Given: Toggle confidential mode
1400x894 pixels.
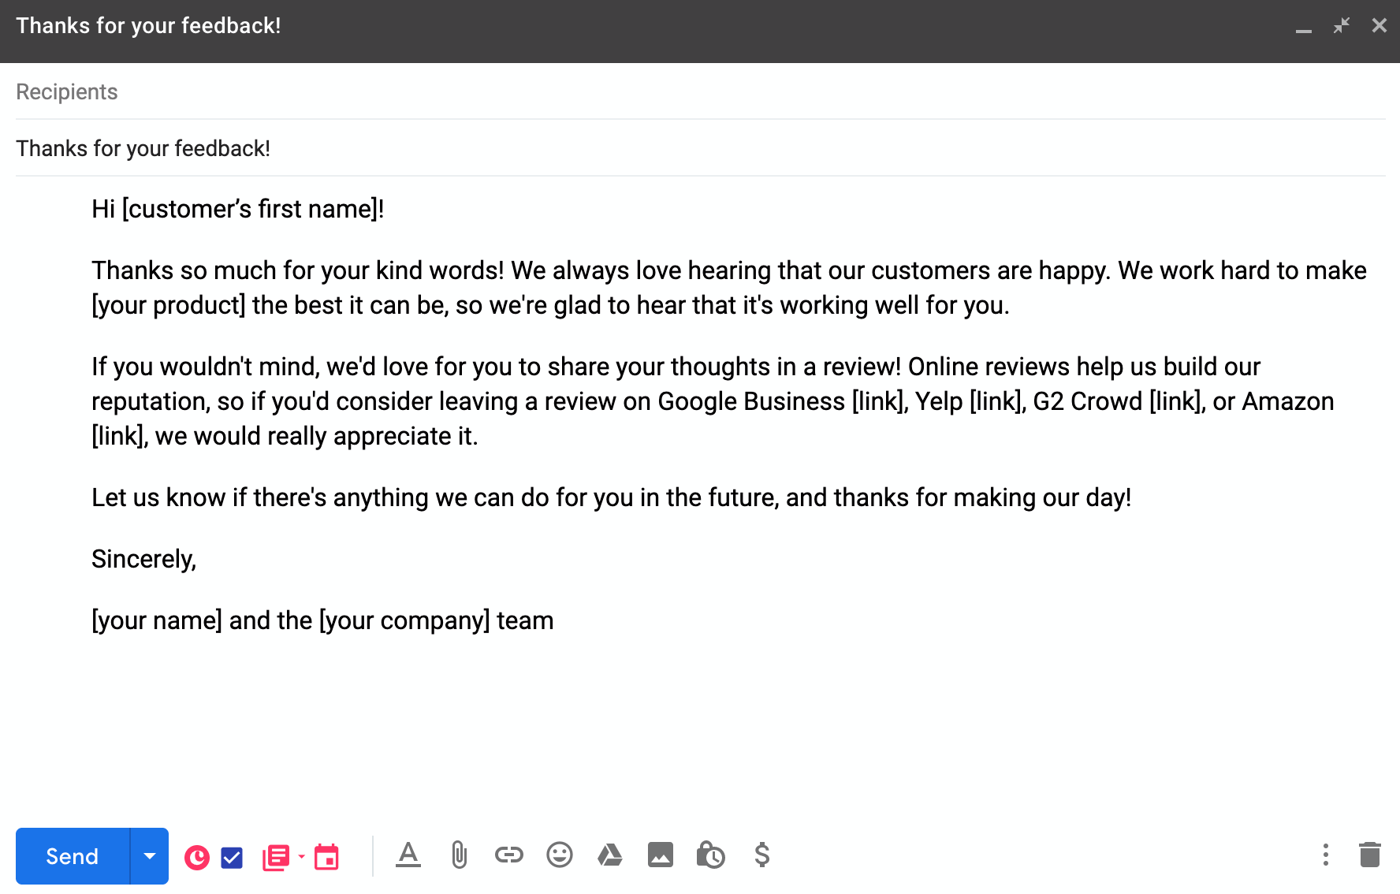Looking at the screenshot, I should coord(711,855).
